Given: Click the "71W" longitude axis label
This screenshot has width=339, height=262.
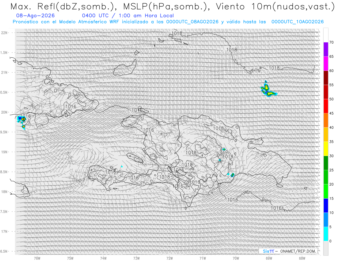Looking at the screenshot, I should pyautogui.click(x=203, y=258).
